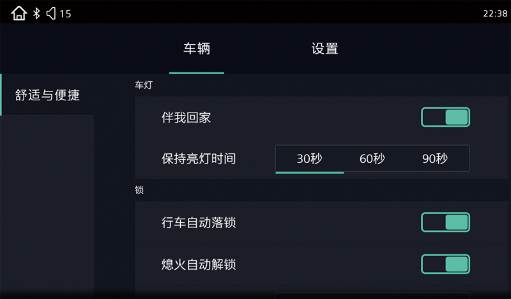This screenshot has width=511, height=299.
Task: Select the 30秒 light duration option
Action: tap(310, 158)
